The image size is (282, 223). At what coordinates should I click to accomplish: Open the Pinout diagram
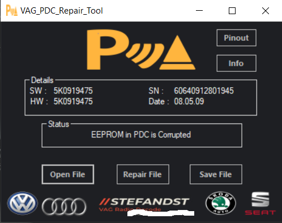coord(236,38)
